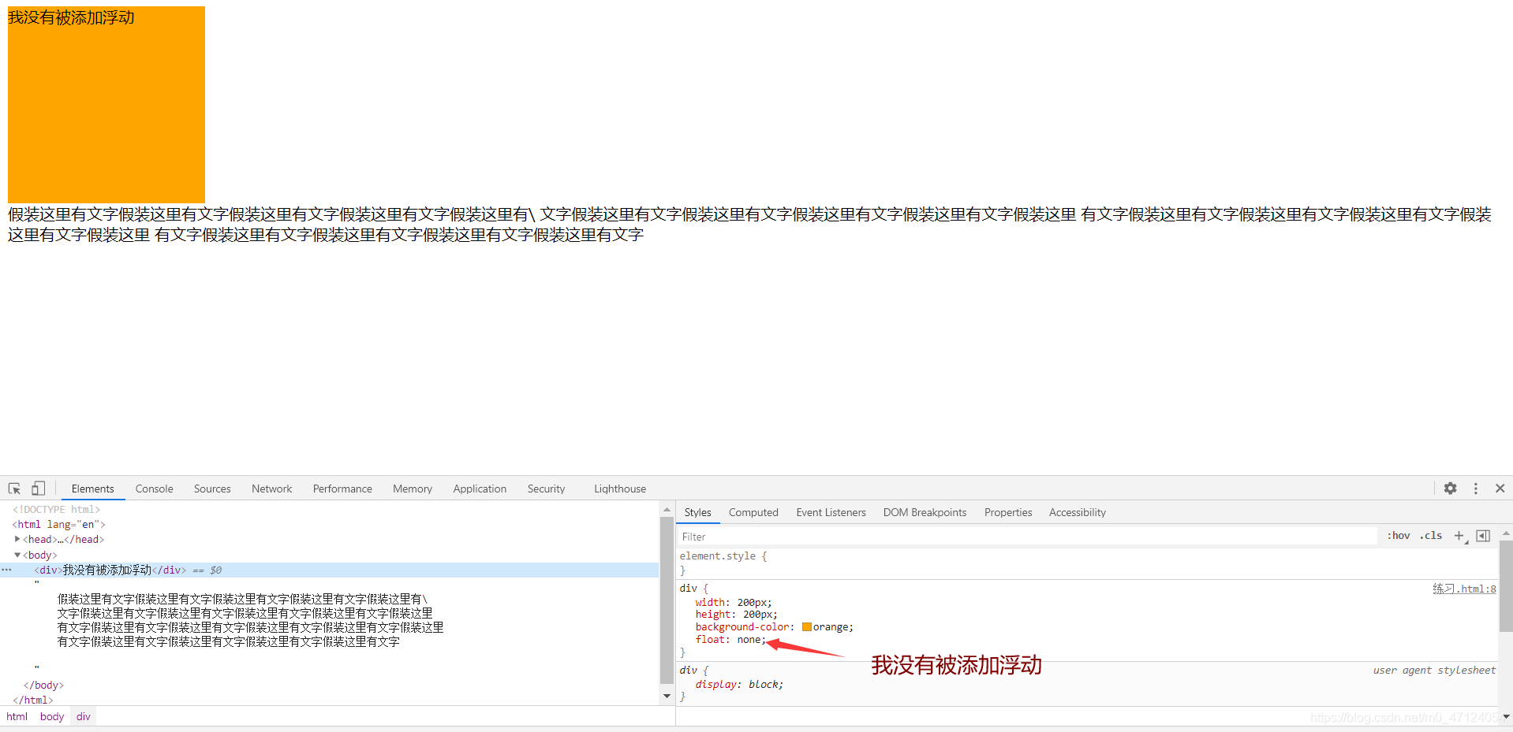The width and height of the screenshot is (1513, 732).
Task: Open the Properties sub-tab
Action: point(1008,512)
